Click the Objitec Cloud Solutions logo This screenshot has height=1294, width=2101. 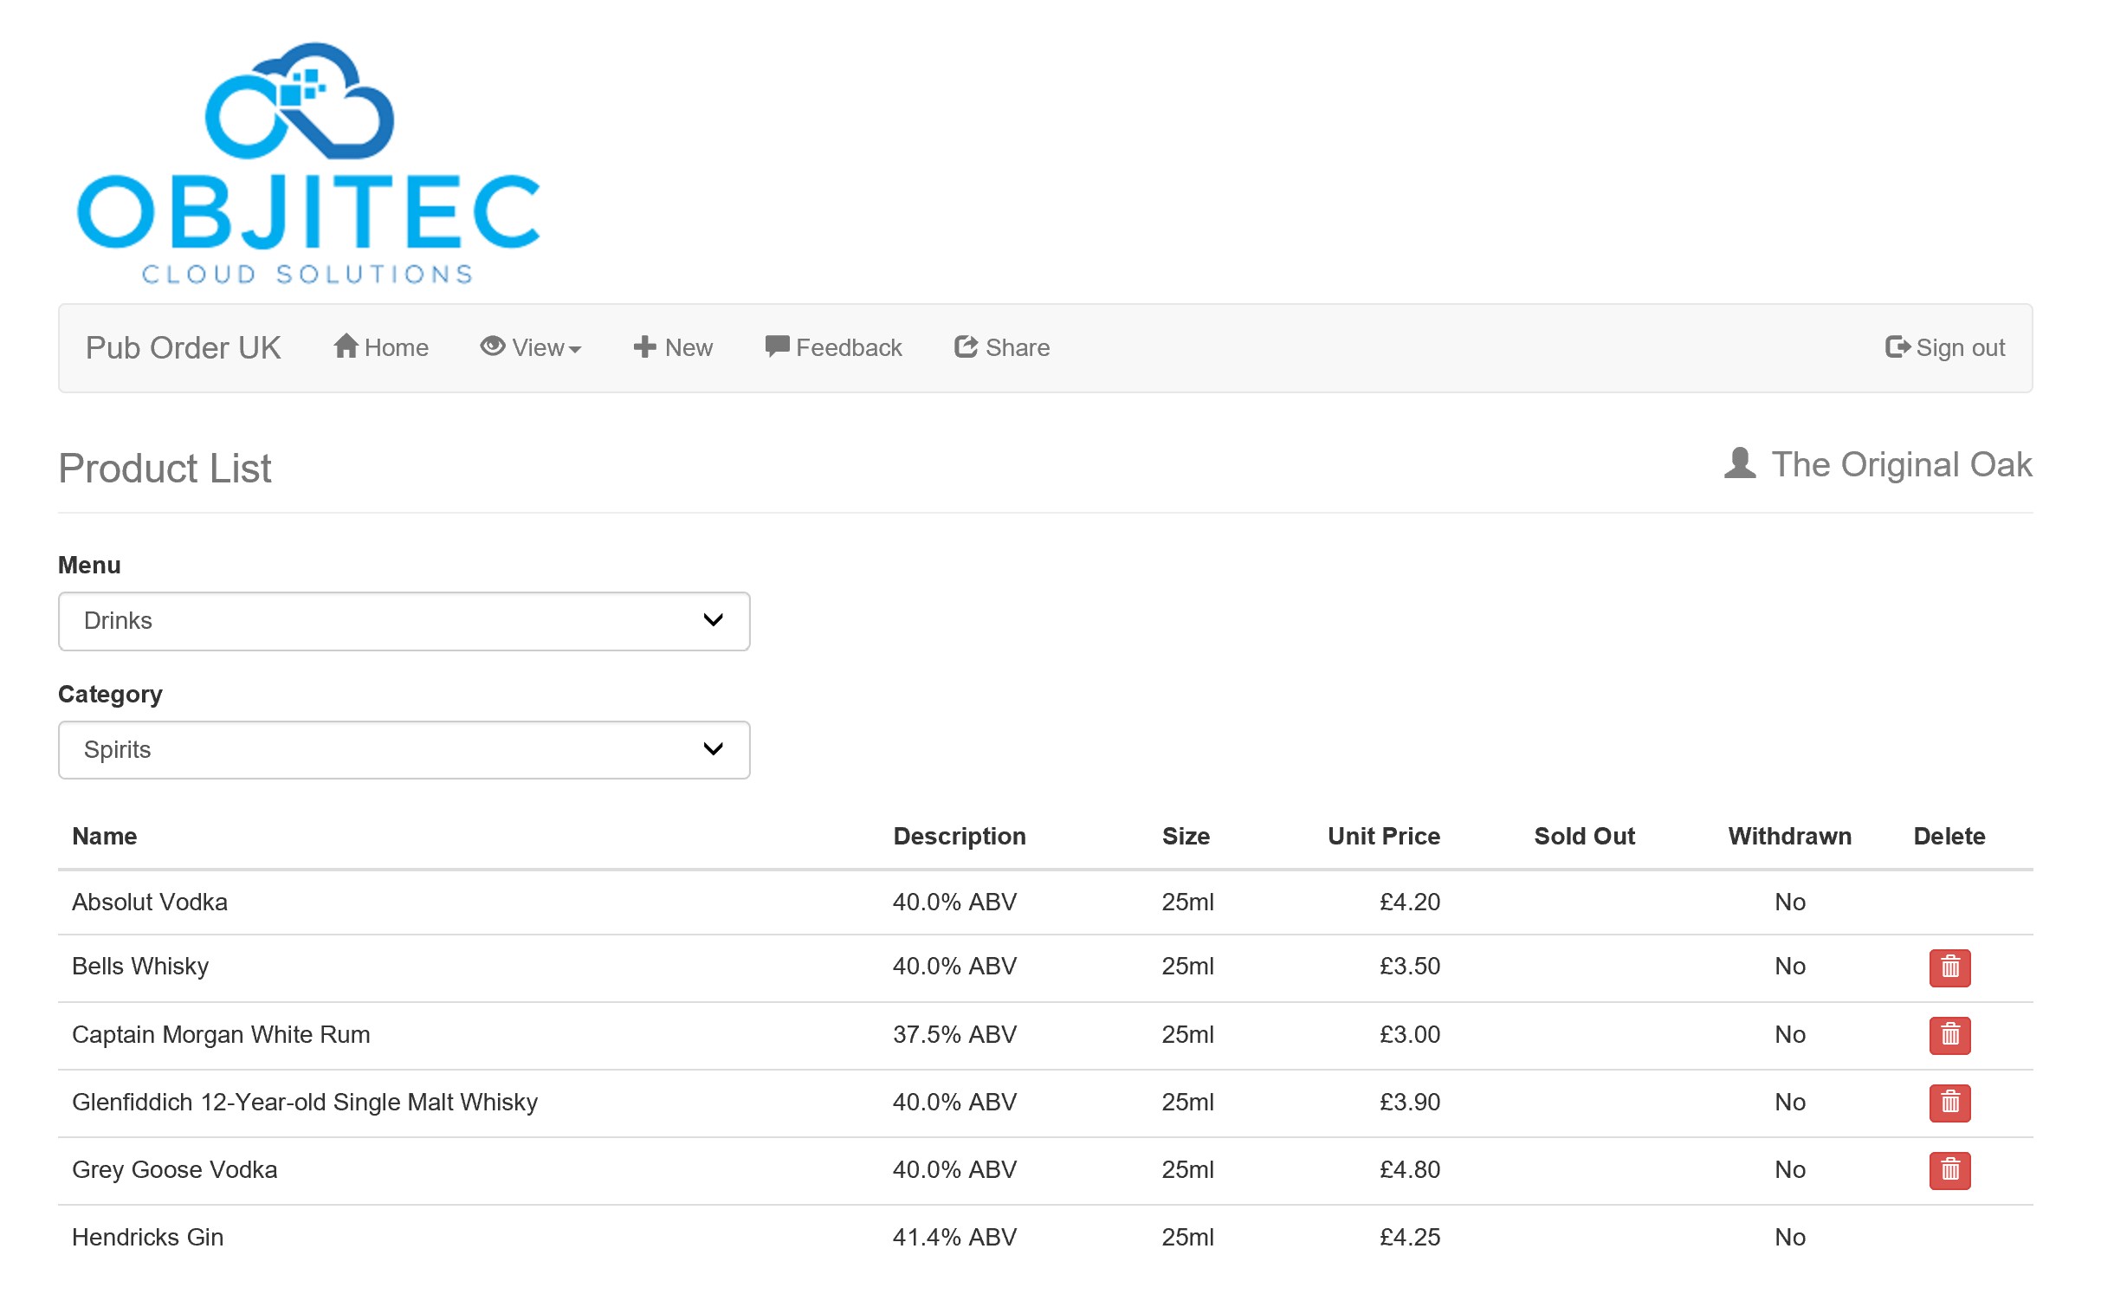tap(308, 163)
